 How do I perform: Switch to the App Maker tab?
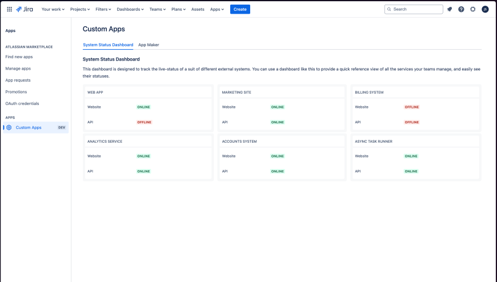149,45
